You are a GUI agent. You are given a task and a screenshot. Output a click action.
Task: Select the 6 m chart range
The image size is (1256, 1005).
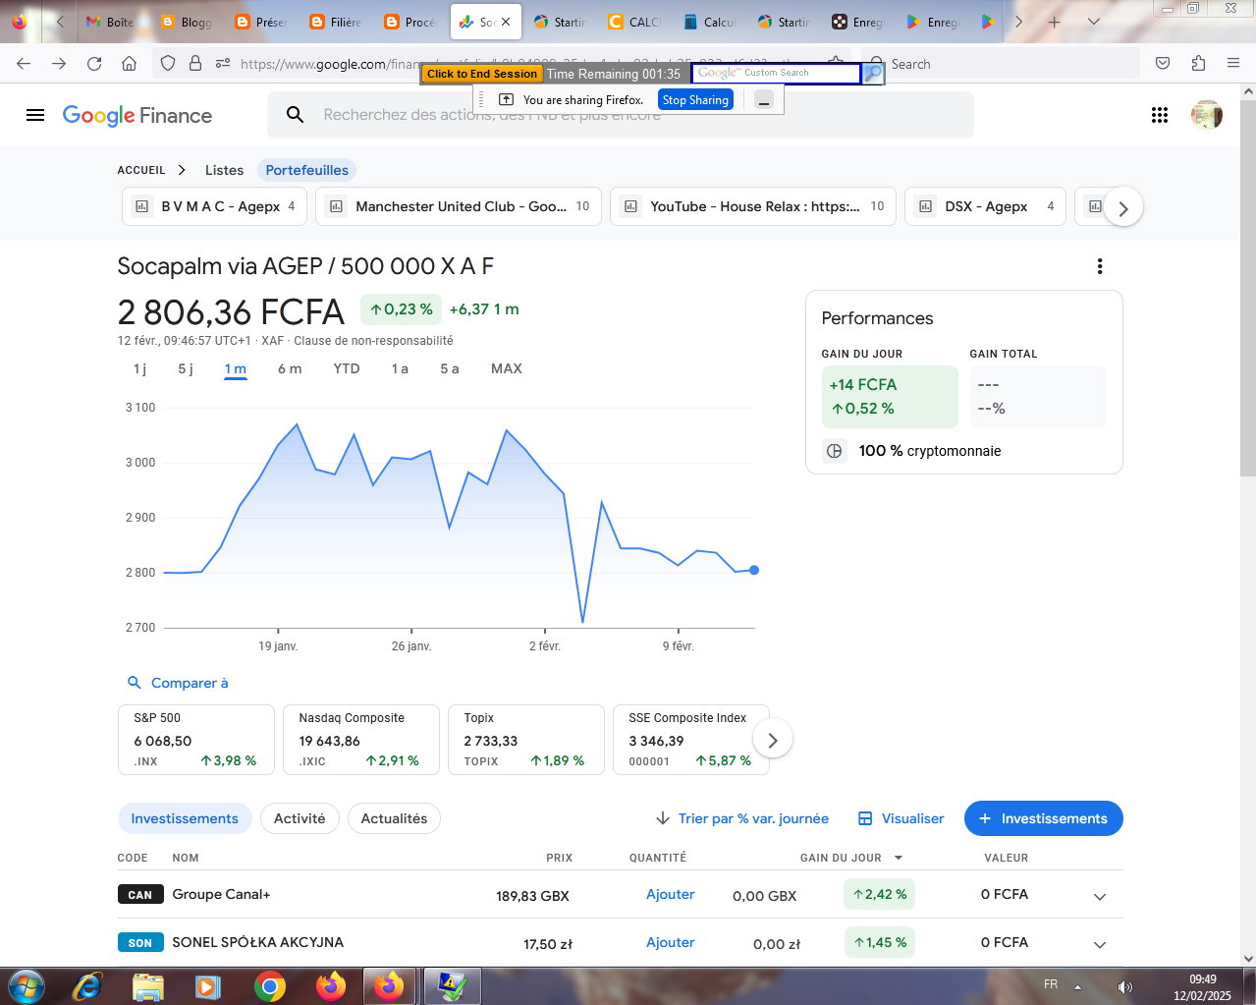(290, 368)
